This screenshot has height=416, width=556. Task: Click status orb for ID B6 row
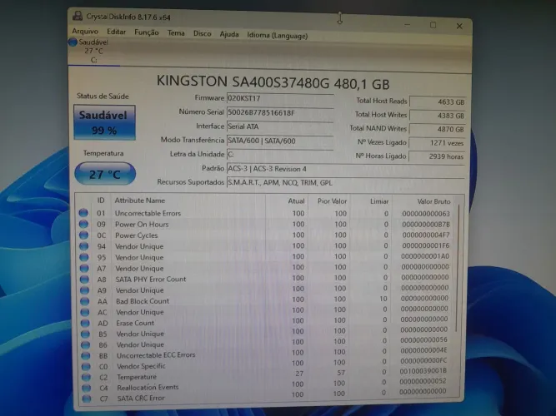pos(86,344)
